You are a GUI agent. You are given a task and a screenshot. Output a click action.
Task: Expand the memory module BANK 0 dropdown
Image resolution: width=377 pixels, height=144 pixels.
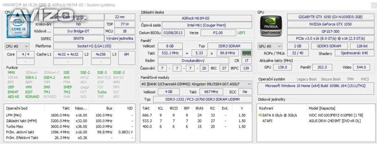tap(196, 84)
